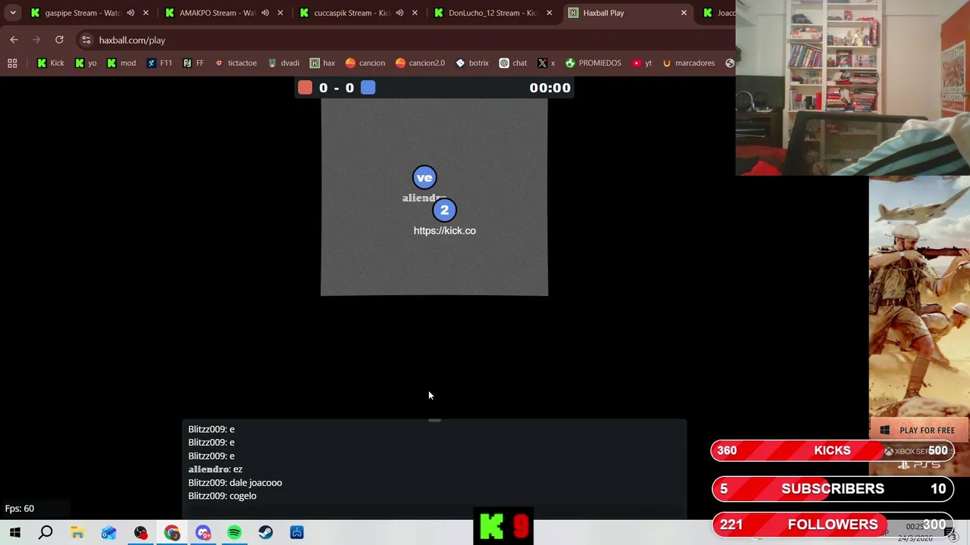Click the https://kick.co player name label

pyautogui.click(x=445, y=231)
